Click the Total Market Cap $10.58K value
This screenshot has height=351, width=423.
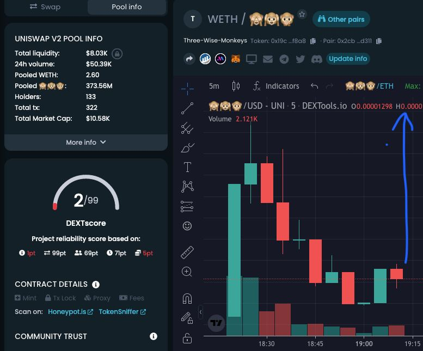(x=97, y=118)
